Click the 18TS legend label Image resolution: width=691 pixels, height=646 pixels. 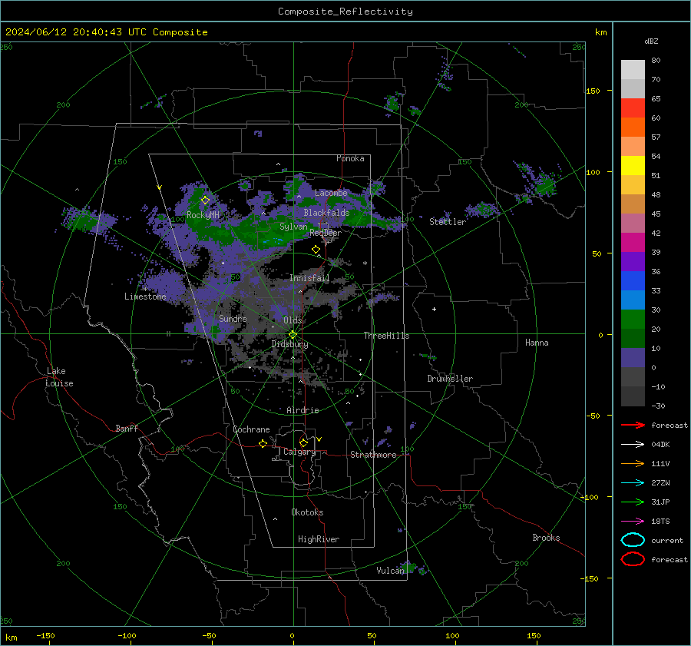(660, 522)
